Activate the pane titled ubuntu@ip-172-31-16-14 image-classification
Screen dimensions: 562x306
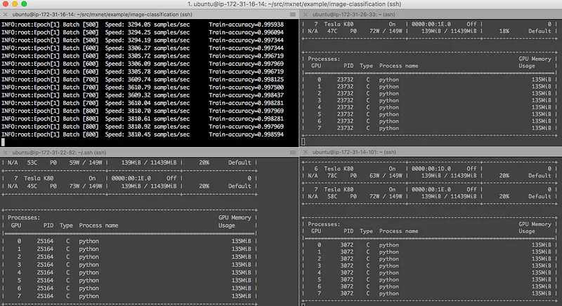coord(102,14)
